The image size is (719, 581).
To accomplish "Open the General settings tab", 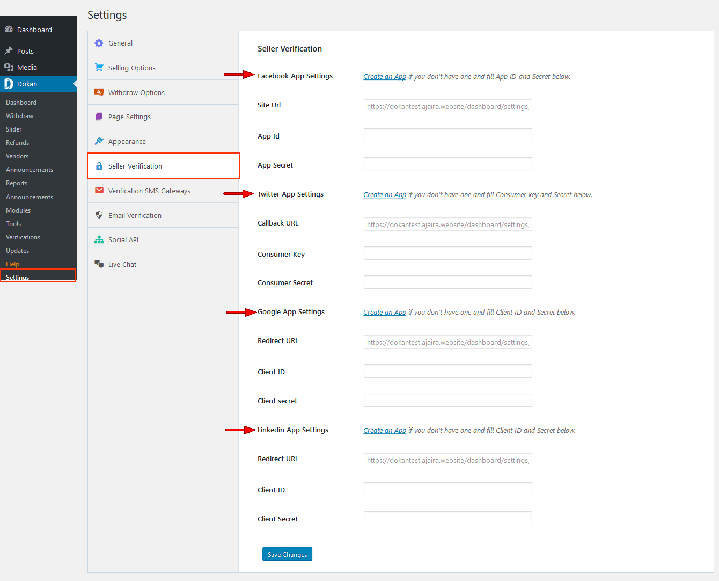I will click(163, 43).
